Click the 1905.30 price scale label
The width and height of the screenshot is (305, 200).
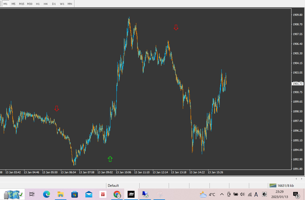[298, 53]
